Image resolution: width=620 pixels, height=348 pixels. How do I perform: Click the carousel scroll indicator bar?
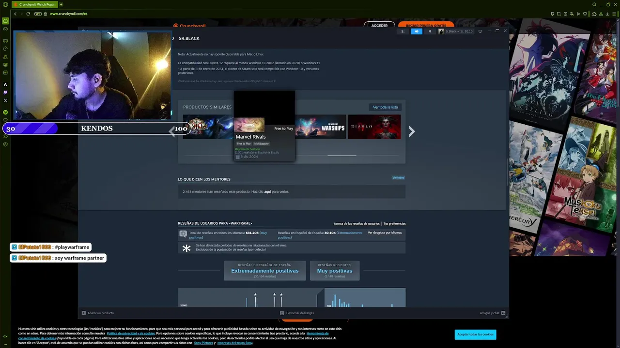click(341, 156)
